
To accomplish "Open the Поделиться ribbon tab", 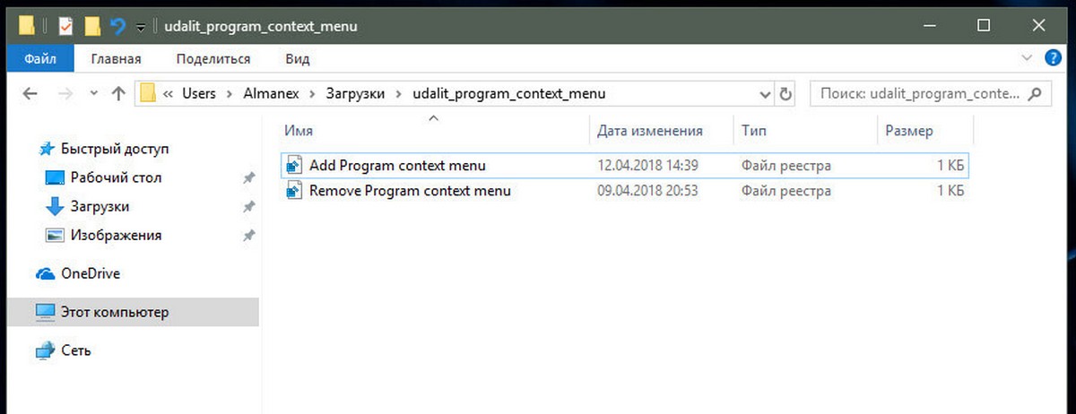I will click(x=213, y=59).
